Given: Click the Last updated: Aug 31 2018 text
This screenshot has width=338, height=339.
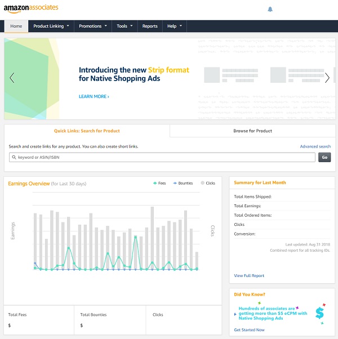Looking at the screenshot, I should 308,244.
